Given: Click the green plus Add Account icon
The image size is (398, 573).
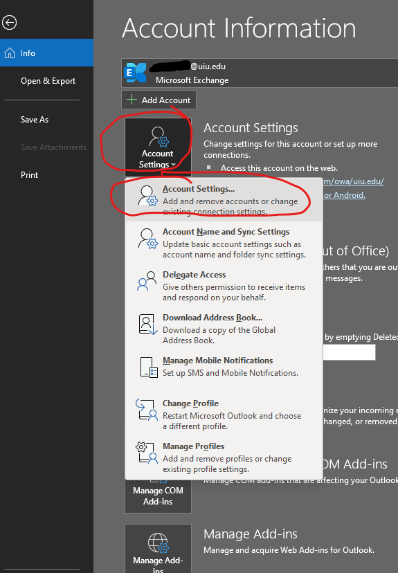Looking at the screenshot, I should 132,100.
